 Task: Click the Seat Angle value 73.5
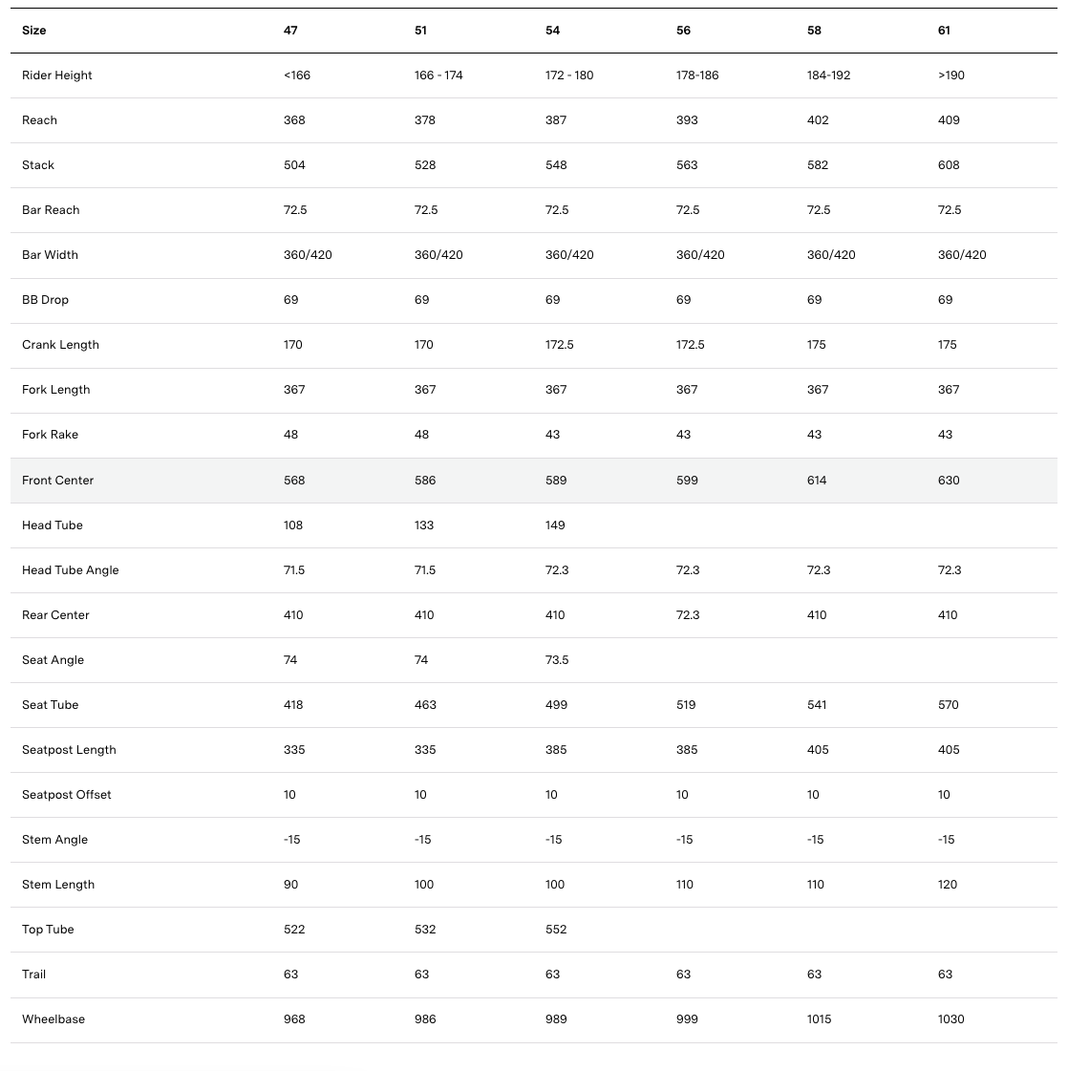tap(557, 660)
